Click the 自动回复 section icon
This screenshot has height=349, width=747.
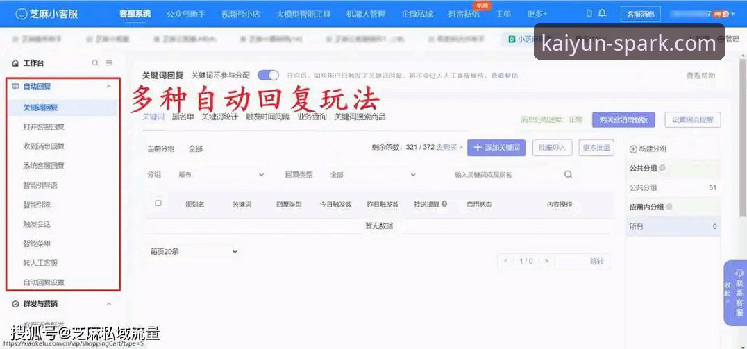click(15, 86)
